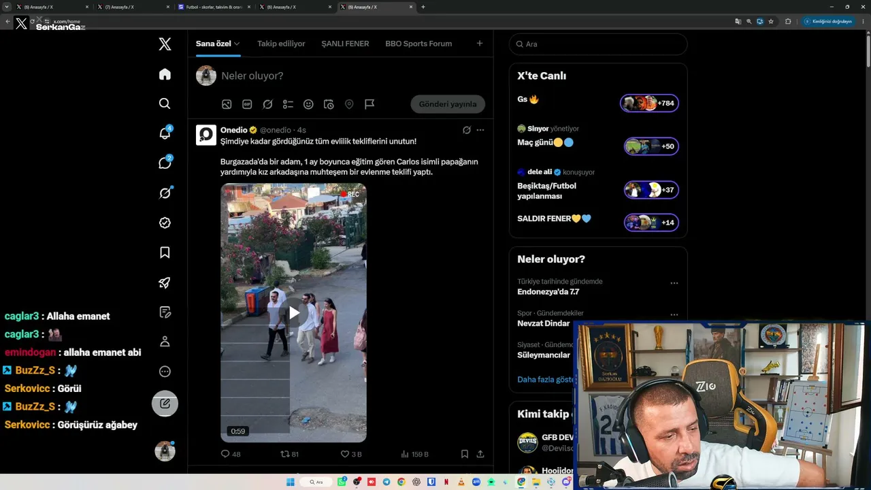View analytics showing 159 B views
Viewport: 871px width, 490px height.
point(414,454)
